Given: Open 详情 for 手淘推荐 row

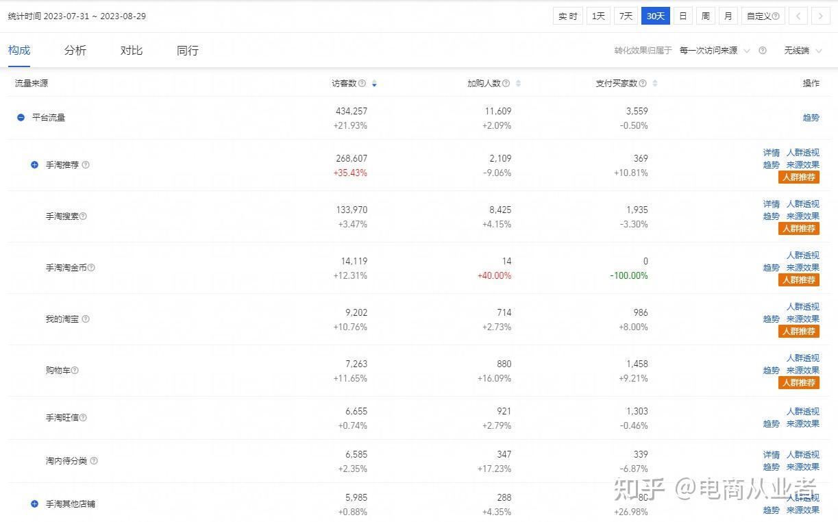Looking at the screenshot, I should (772, 153).
